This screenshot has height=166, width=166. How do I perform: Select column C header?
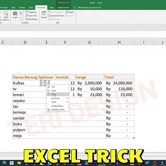(6, 42)
